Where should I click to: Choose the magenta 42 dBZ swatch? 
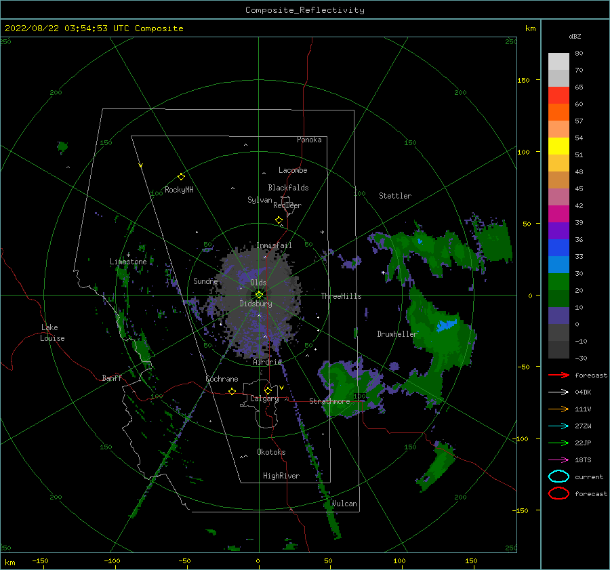[x=558, y=214]
